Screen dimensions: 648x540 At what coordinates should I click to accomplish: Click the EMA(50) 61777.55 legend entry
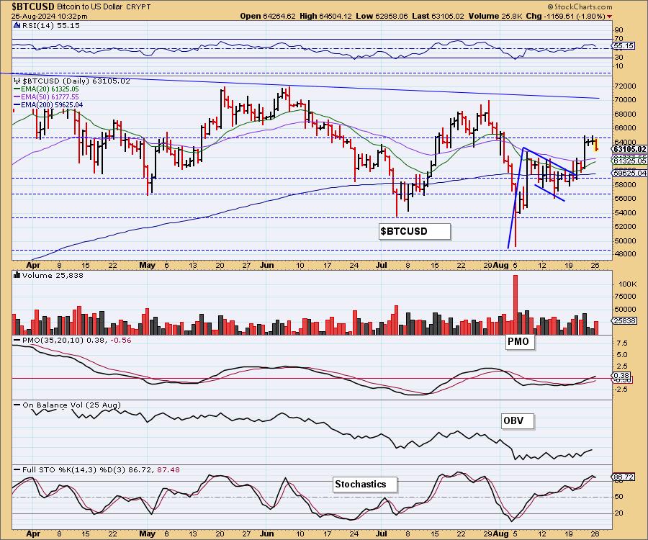pyautogui.click(x=46, y=96)
